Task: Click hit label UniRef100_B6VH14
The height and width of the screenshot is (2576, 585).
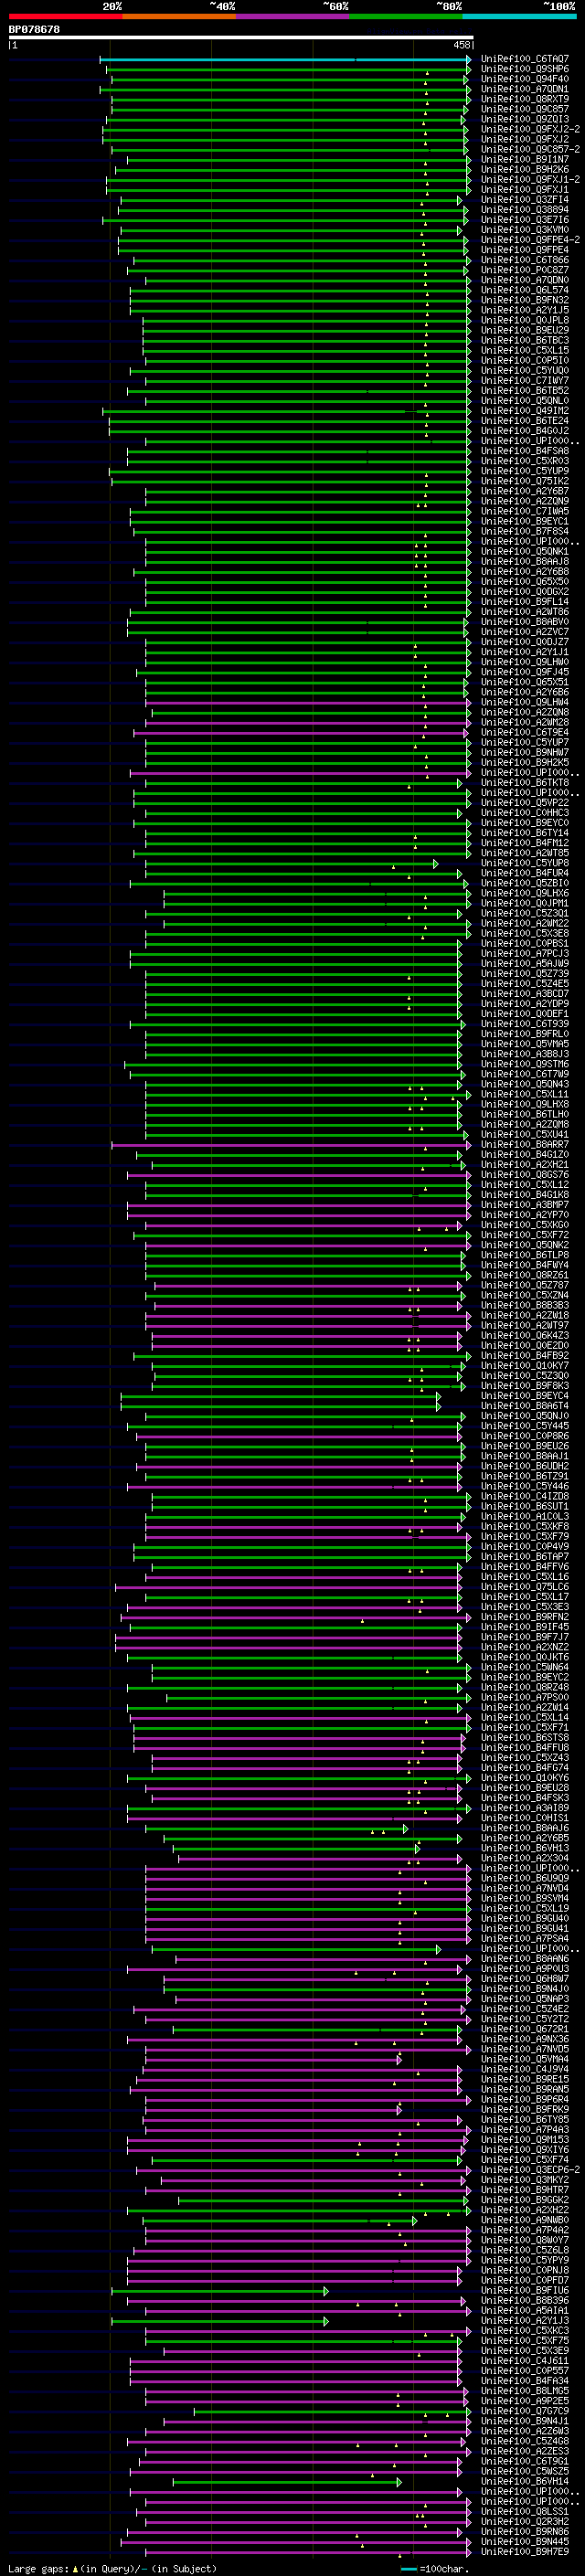Action: [524, 2481]
